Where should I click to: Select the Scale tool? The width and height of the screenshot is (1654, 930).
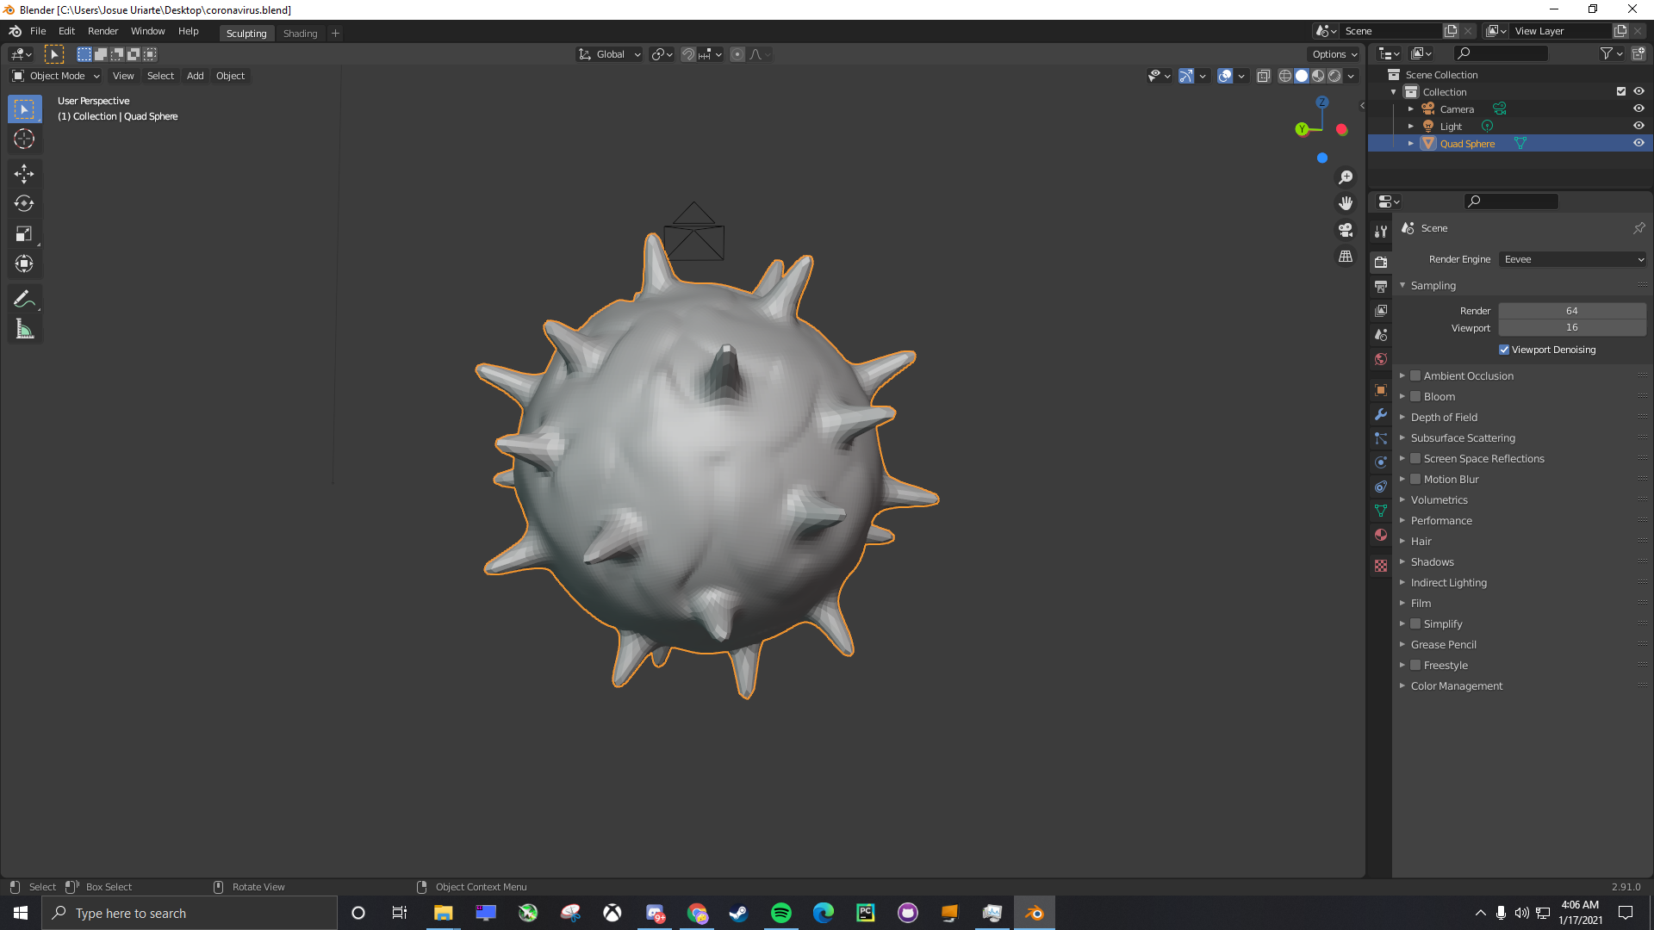(24, 234)
